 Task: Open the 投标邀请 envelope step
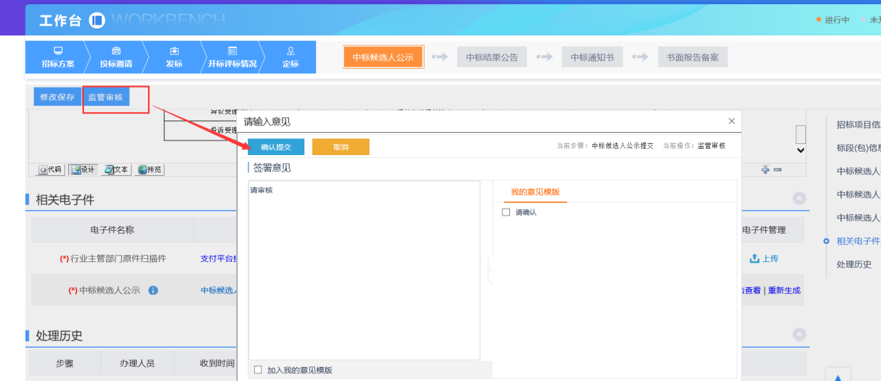click(116, 51)
